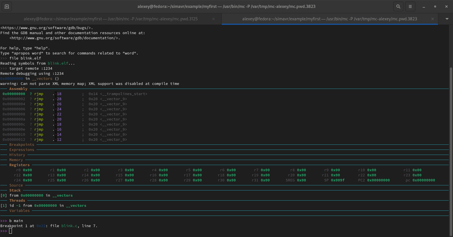The height and width of the screenshot is (237, 453).
Task: Expand the tab list dropdown arrow
Action: point(447,19)
